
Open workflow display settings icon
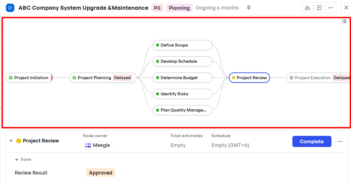344,21
